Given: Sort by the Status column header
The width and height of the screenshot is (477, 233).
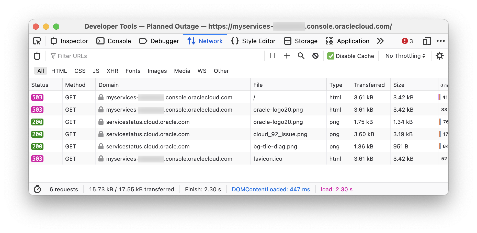Looking at the screenshot, I should click(46, 85).
